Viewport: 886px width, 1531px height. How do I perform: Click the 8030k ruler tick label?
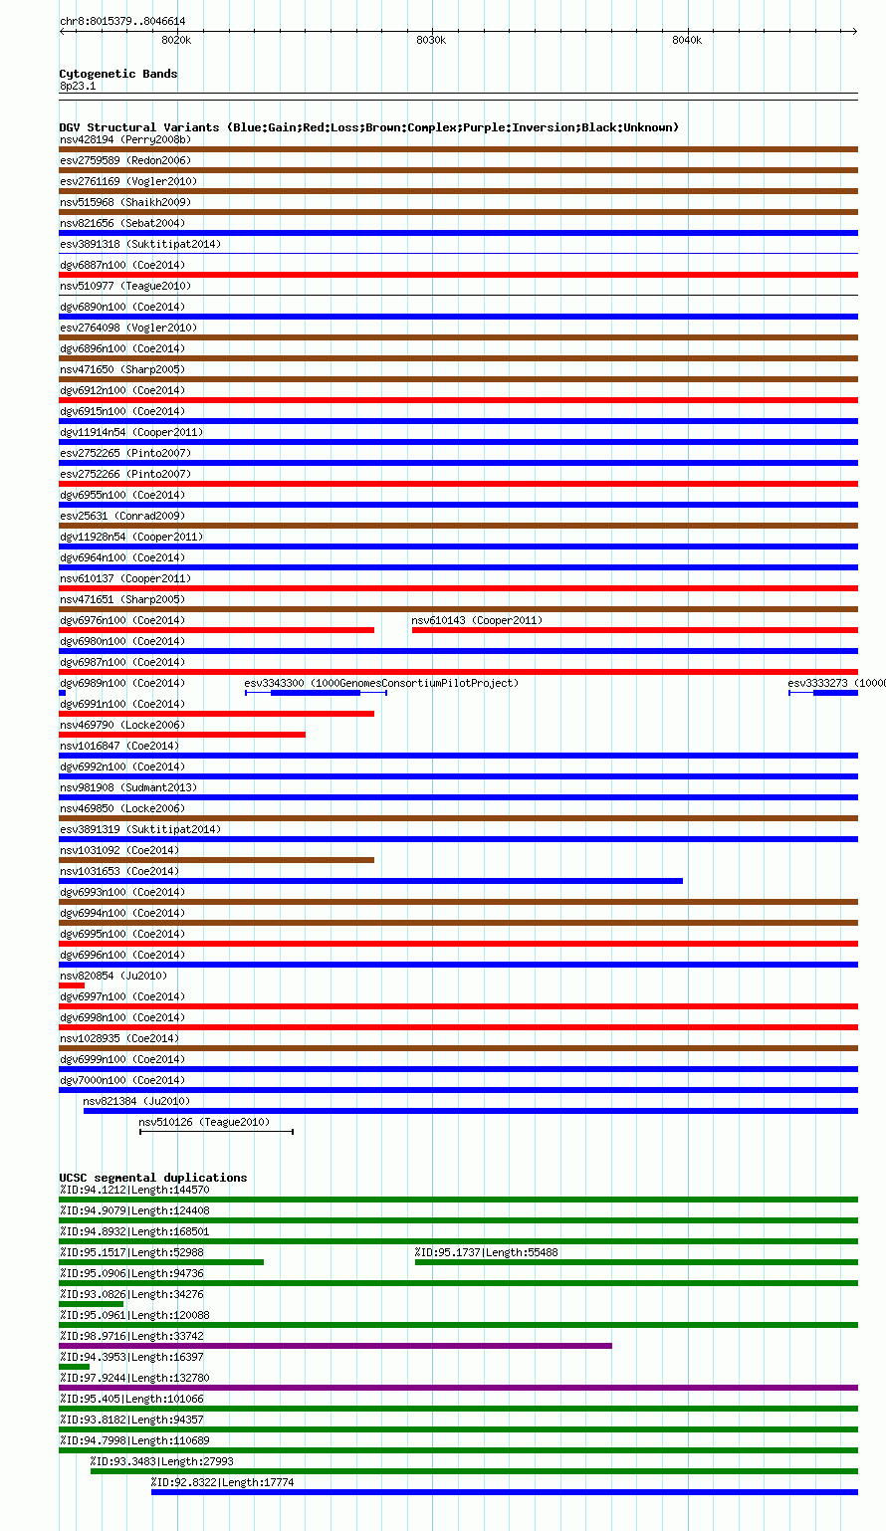(x=431, y=40)
